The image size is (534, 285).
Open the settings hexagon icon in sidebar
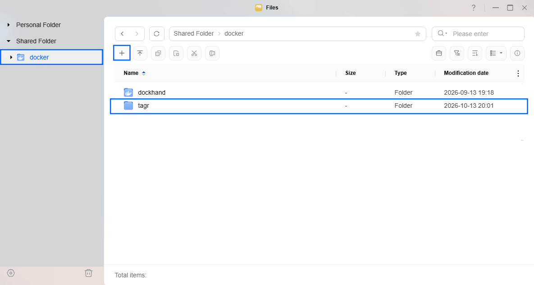coord(11,273)
